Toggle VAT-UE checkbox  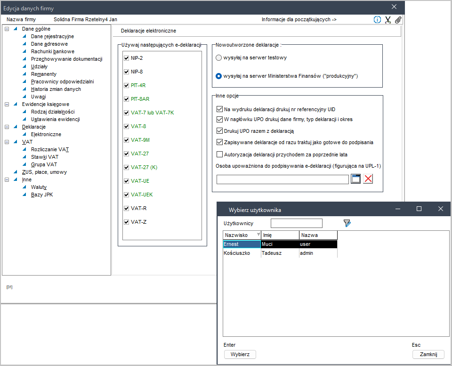pos(126,181)
